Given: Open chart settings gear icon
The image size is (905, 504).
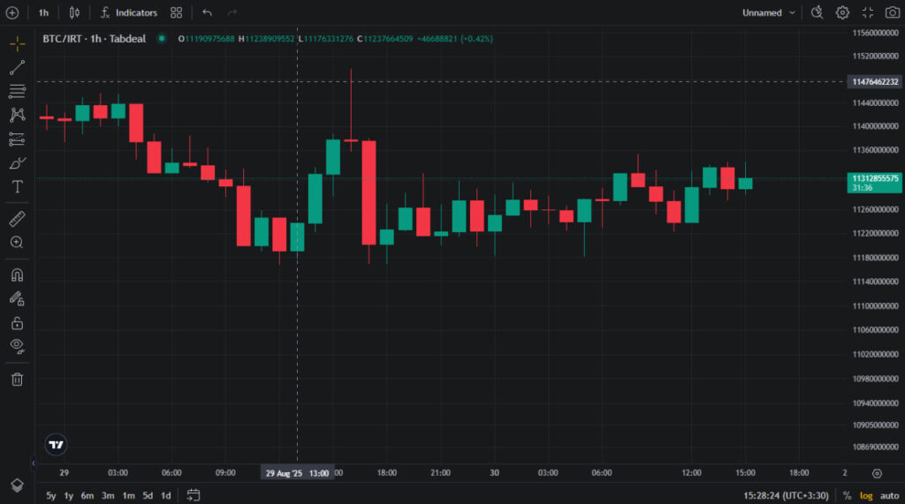Looking at the screenshot, I should click(842, 12).
